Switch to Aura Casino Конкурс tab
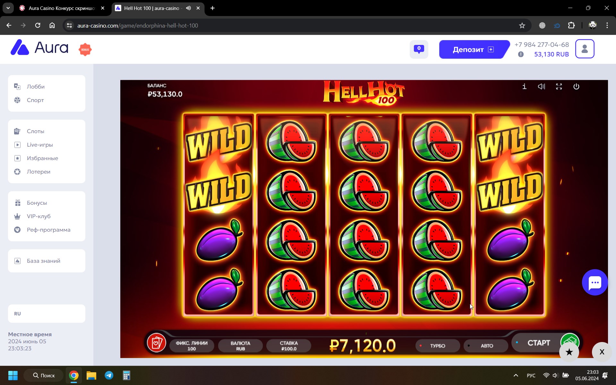 [x=62, y=8]
